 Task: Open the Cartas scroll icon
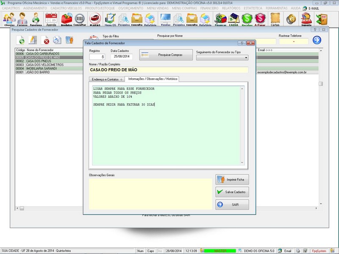point(275,19)
